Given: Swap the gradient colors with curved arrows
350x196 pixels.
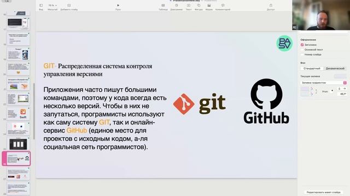Looking at the screenshot, I should (x=316, y=91).
